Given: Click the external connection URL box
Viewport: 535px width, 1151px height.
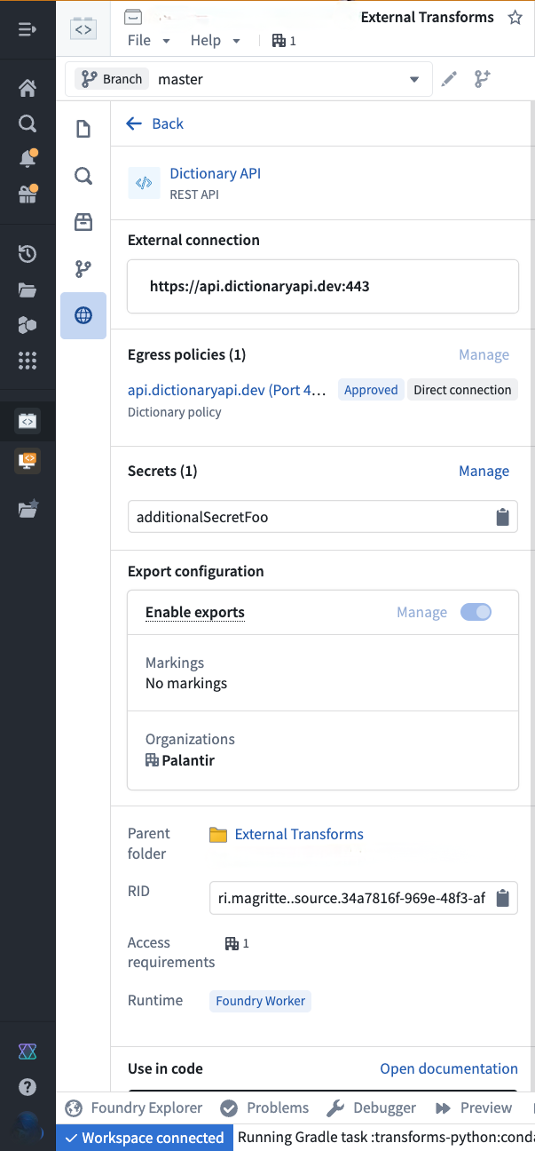Looking at the screenshot, I should [x=323, y=287].
